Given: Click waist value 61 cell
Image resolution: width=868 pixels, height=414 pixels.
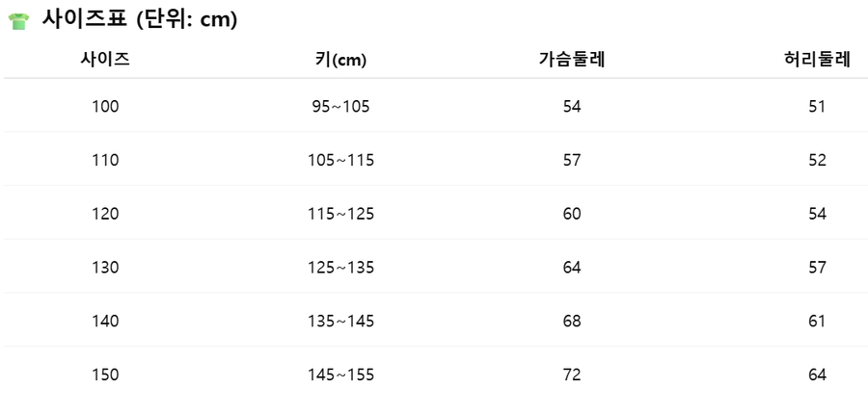Looking at the screenshot, I should click(817, 321).
